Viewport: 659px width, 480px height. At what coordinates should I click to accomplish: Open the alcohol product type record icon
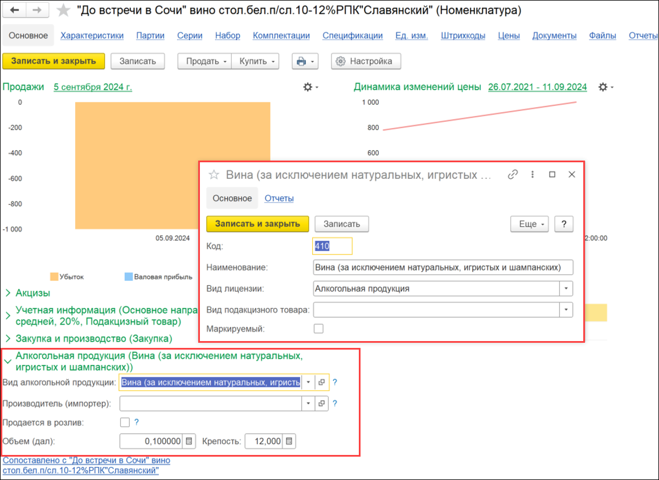click(321, 383)
